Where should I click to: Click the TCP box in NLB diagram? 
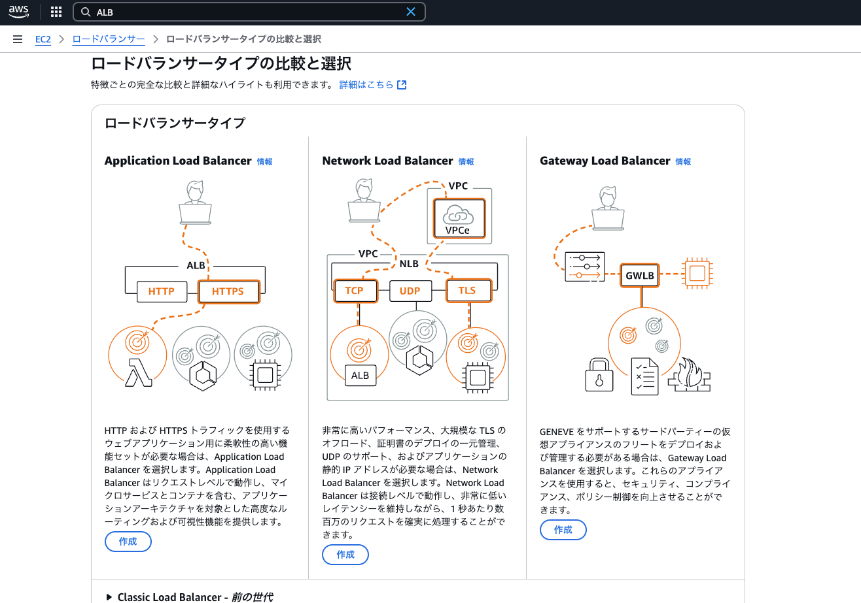tap(354, 291)
